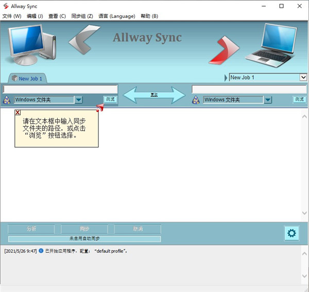This screenshot has height=292, width=309.
Task: Close the tooltip with red X
Action: click(18, 112)
